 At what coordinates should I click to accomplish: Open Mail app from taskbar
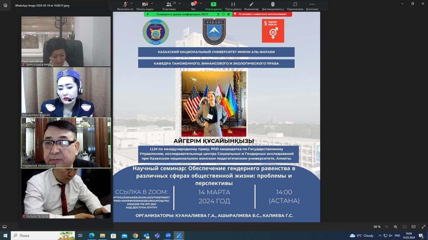click(x=124, y=235)
